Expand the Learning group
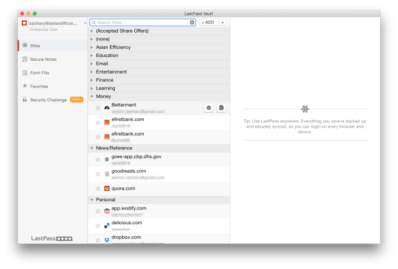Viewport: 398px width, 269px height. (x=92, y=88)
